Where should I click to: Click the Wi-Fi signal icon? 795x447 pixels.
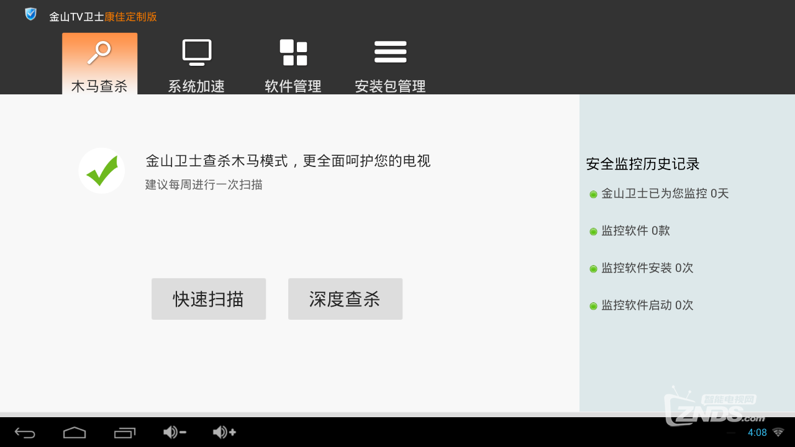(x=778, y=432)
